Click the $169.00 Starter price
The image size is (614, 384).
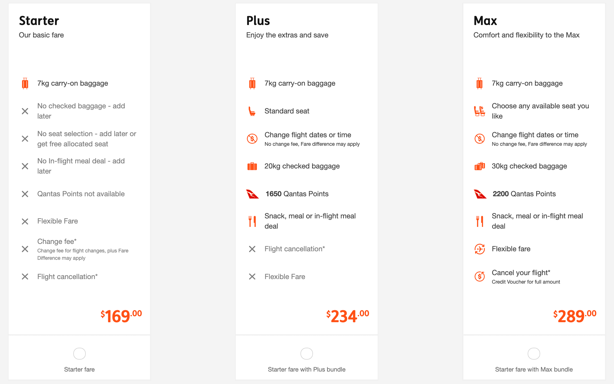[121, 316]
